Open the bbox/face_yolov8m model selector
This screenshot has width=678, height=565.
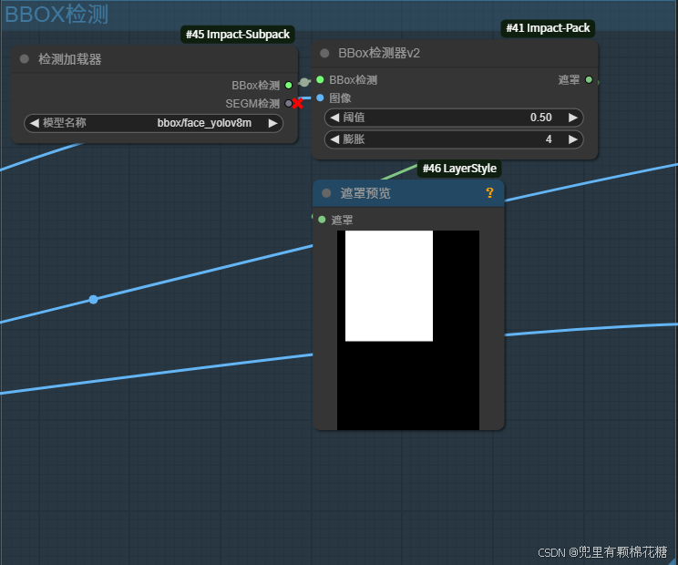pyautogui.click(x=153, y=123)
